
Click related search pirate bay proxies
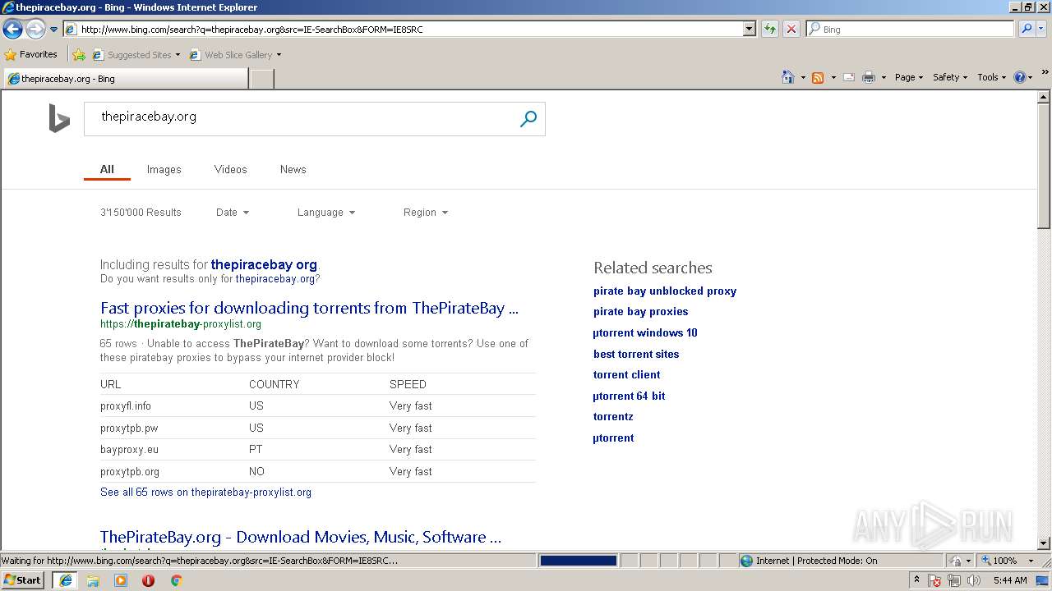coord(641,311)
